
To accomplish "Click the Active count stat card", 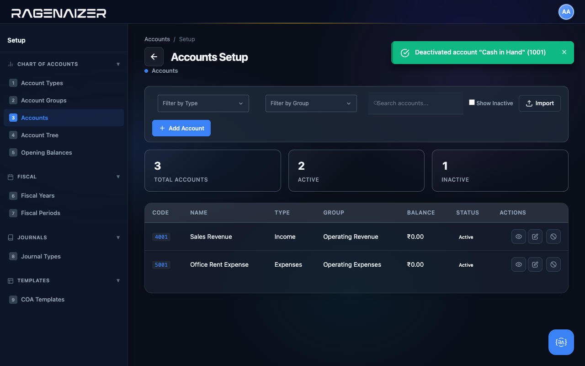I will [x=356, y=171].
